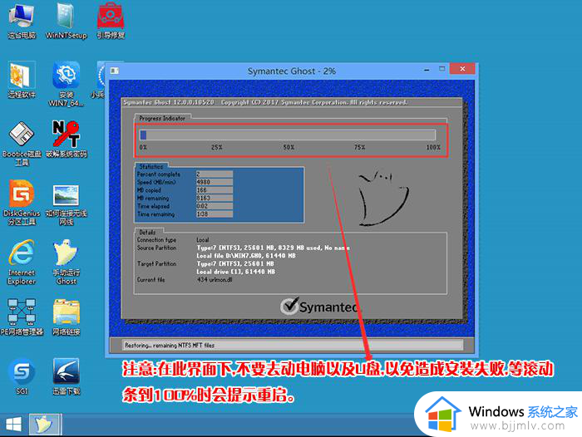Launch the 安装WIN7_64 installer icon

tap(66, 84)
